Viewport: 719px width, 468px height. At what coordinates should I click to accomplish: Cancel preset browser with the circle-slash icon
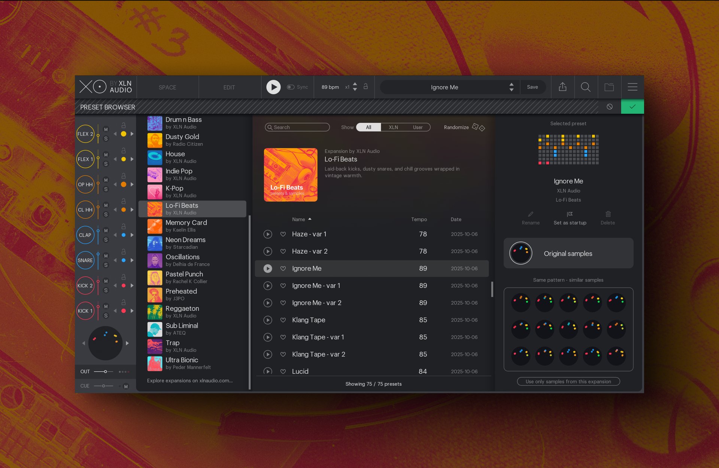pos(610,107)
